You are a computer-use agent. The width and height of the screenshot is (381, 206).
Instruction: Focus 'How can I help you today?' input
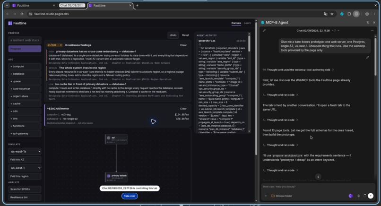[x=318, y=187]
